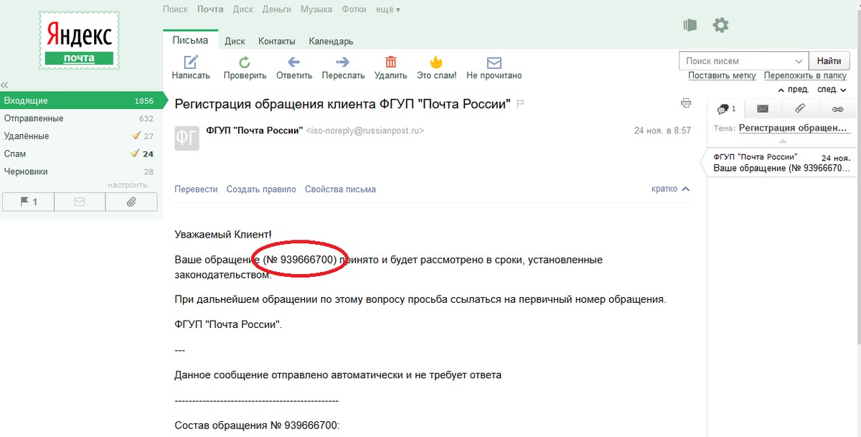Open Поиск in top service bar
Viewport: 861px width, 437px height.
[175, 9]
